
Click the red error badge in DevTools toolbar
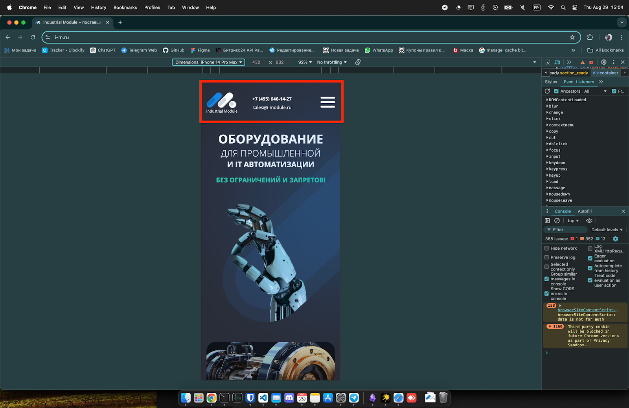tap(591, 62)
